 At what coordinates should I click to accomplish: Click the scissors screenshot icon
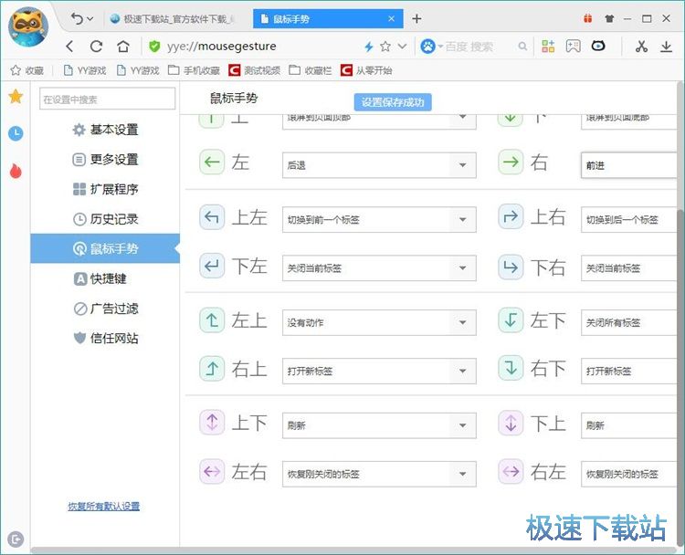[641, 47]
